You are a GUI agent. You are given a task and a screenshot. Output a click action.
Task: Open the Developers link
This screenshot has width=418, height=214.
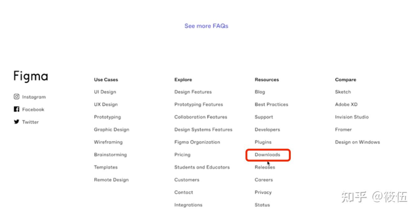point(267,129)
